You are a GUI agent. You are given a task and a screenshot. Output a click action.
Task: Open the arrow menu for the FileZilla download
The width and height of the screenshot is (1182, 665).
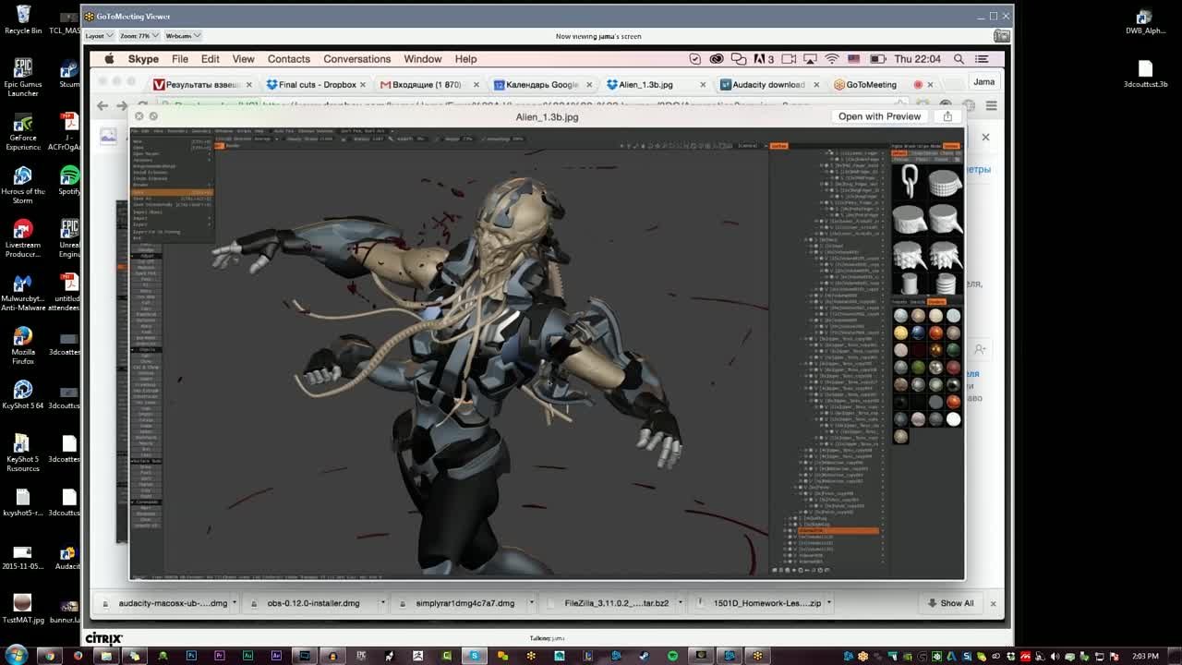(x=680, y=603)
